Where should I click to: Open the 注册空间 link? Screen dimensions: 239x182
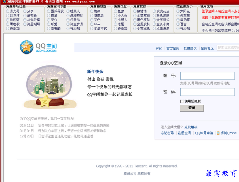[x=184, y=133]
